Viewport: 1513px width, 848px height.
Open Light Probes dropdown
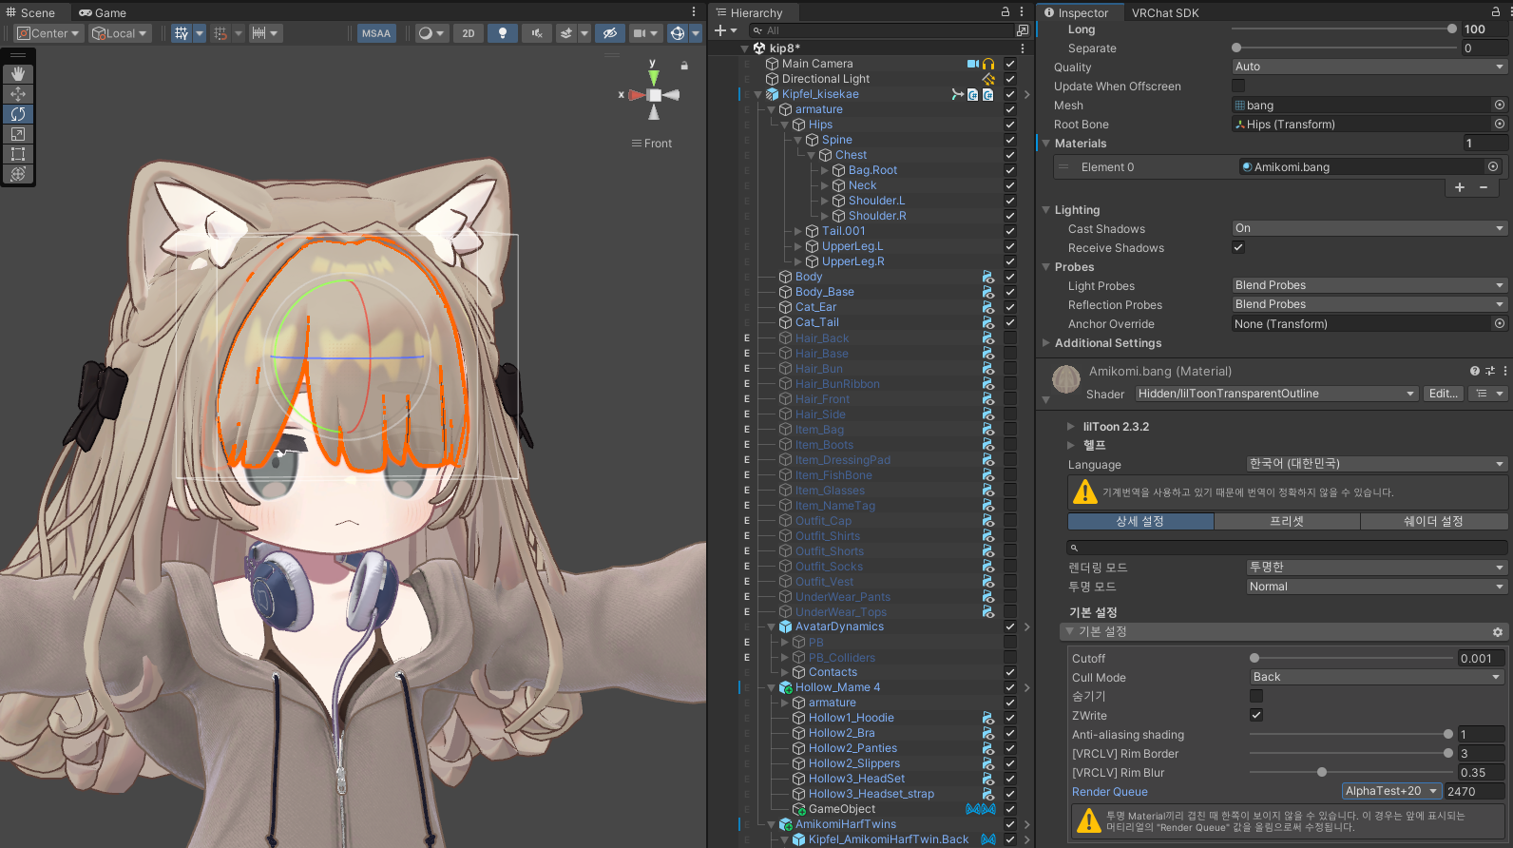pos(1369,286)
